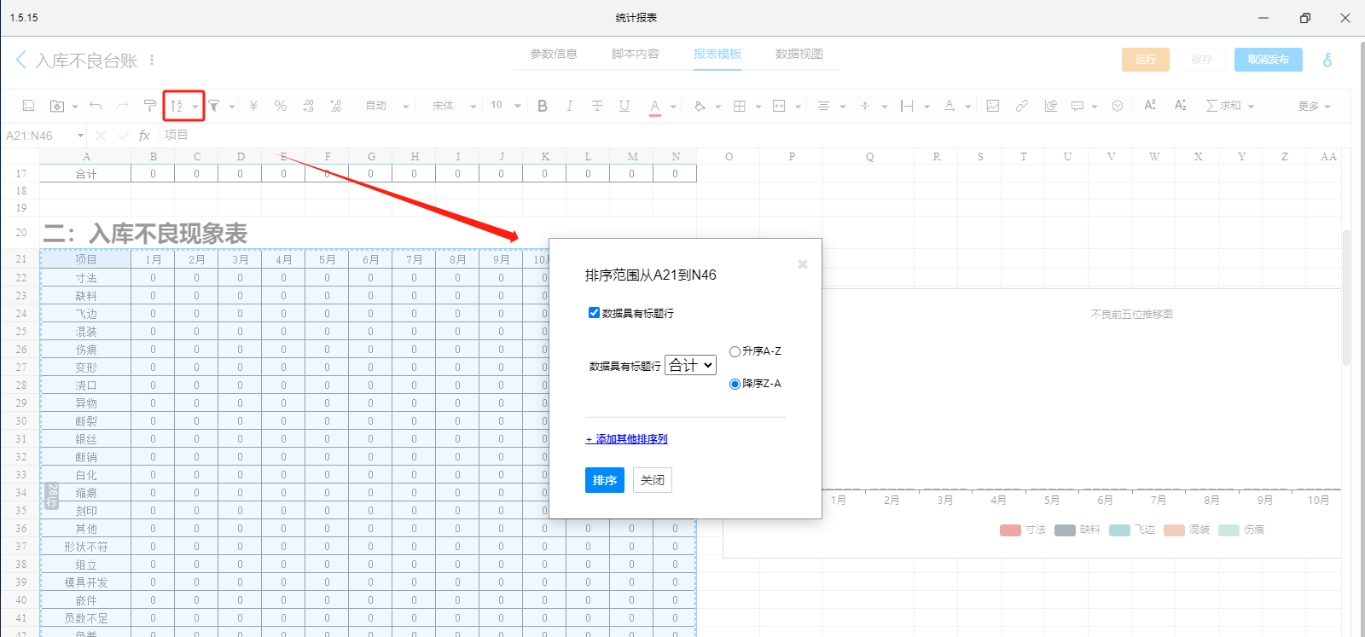Open the A-Z sort tool
1365x637 pixels.
tap(177, 106)
